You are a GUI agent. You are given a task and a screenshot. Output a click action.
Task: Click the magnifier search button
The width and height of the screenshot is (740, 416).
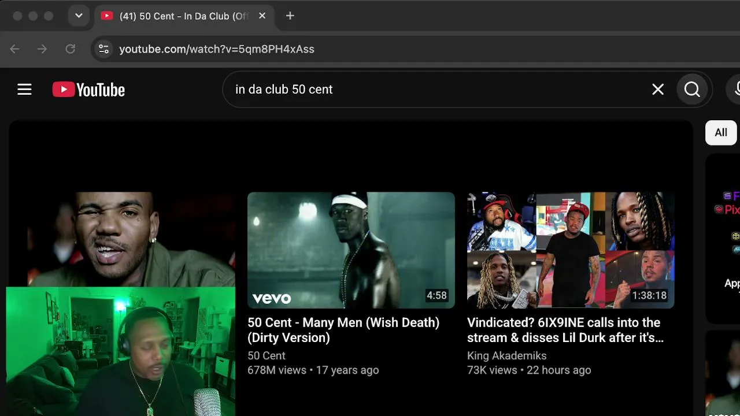pos(692,90)
